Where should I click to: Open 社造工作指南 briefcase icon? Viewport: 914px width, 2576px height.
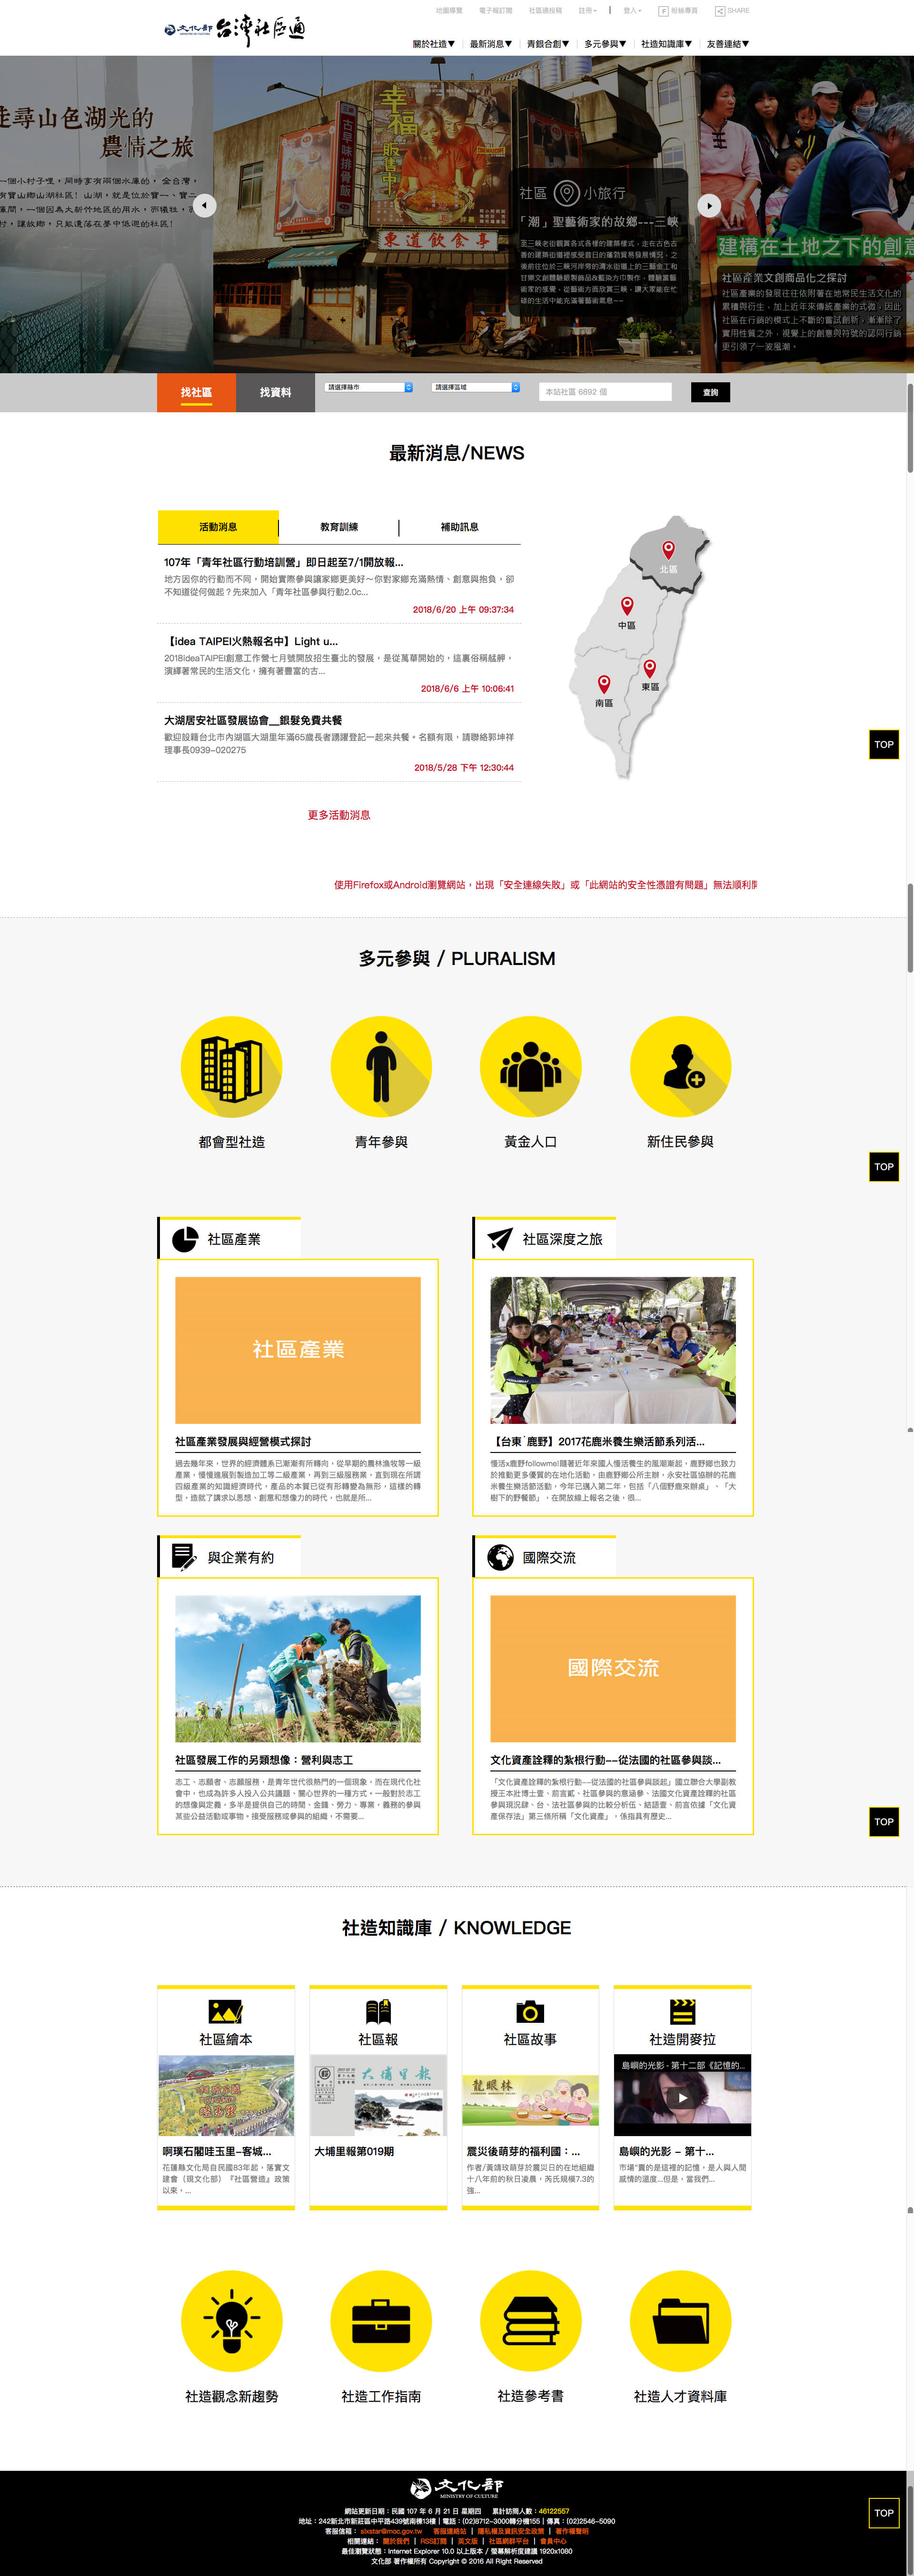381,2321
